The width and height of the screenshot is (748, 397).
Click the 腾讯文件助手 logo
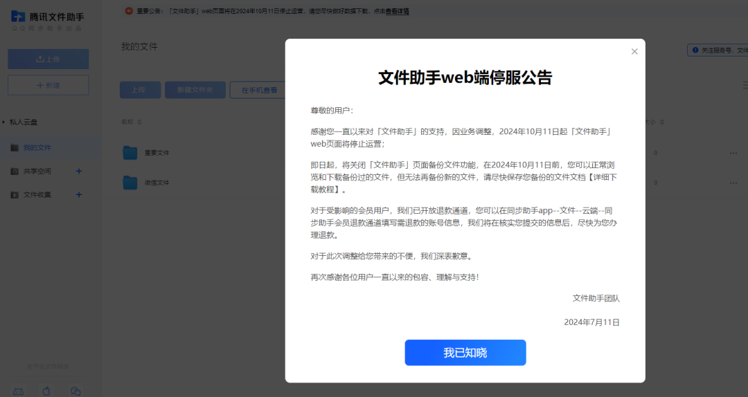(47, 17)
